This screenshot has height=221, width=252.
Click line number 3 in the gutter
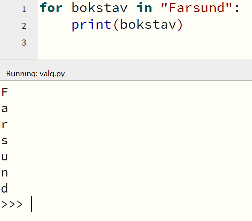coord(24,43)
